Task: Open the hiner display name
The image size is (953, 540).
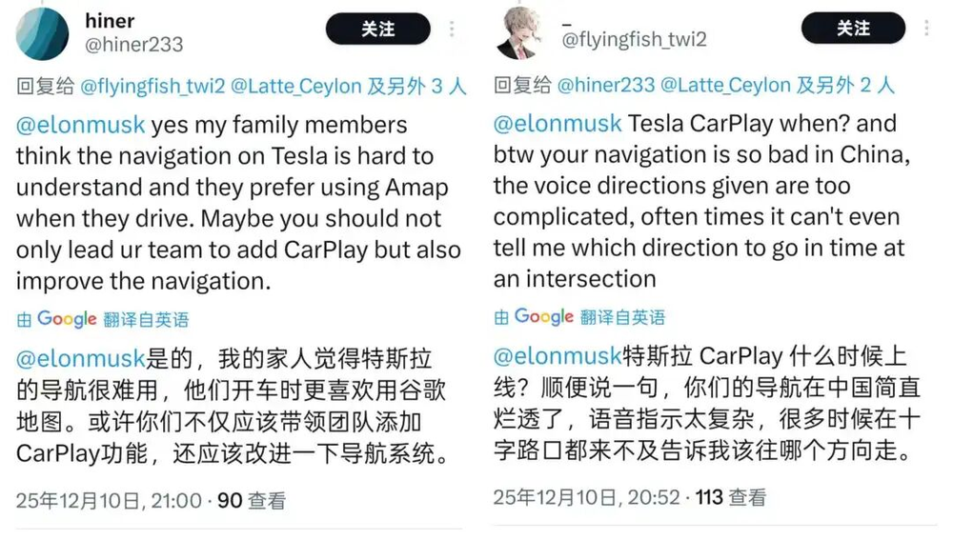Action: click(x=110, y=20)
